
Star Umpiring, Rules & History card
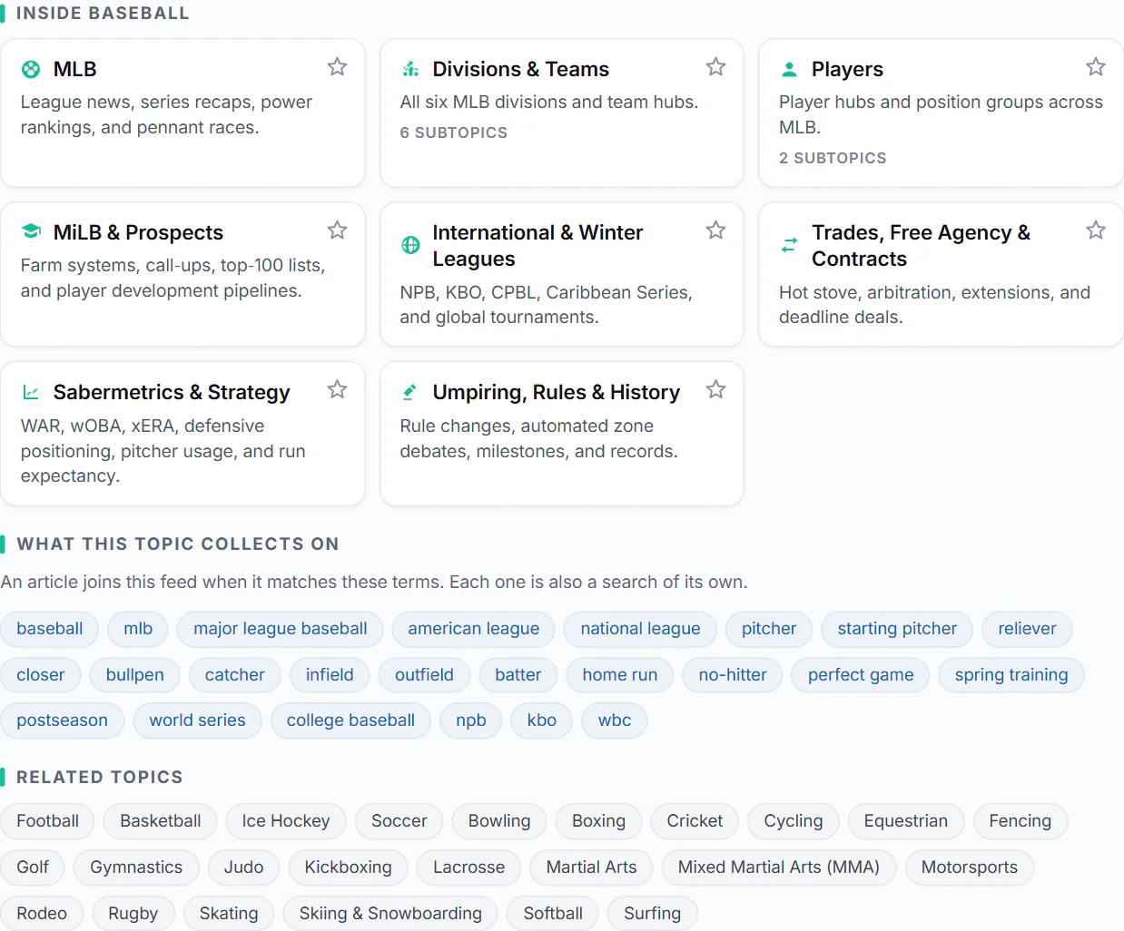pyautogui.click(x=715, y=390)
